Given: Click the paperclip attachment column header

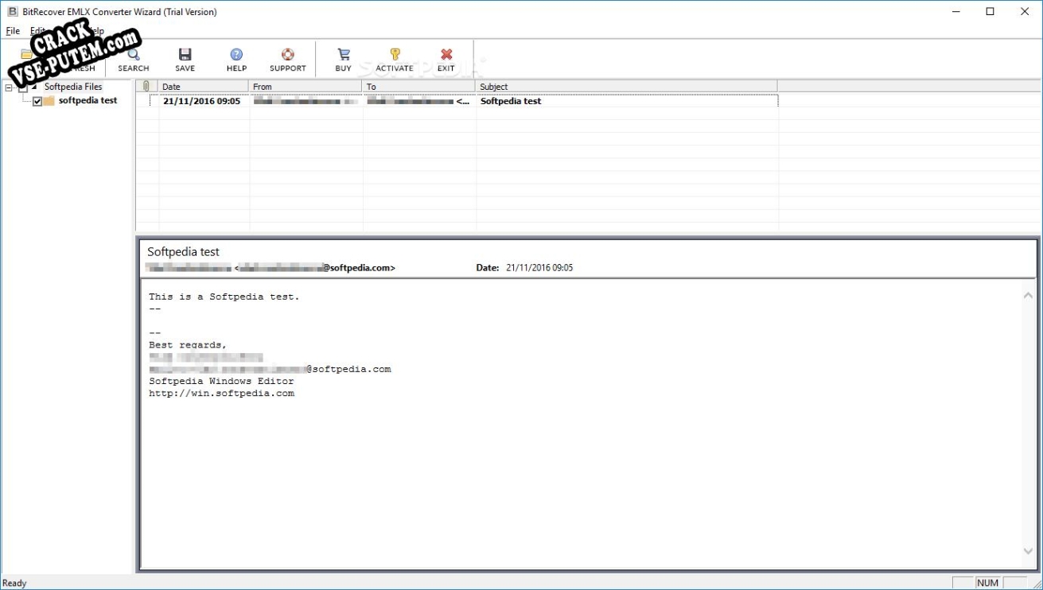Looking at the screenshot, I should point(146,87).
